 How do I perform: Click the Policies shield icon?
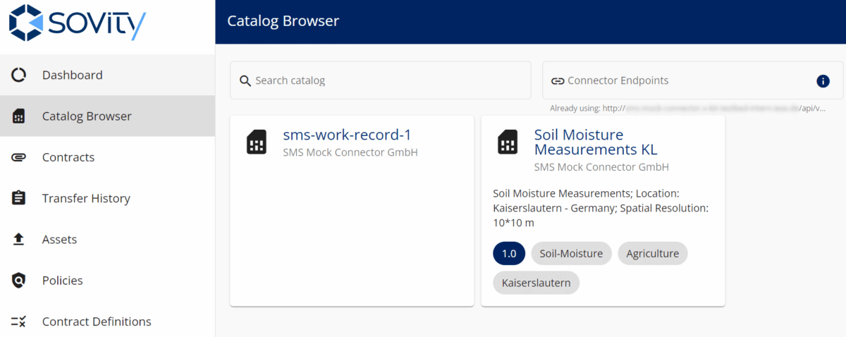point(19,281)
